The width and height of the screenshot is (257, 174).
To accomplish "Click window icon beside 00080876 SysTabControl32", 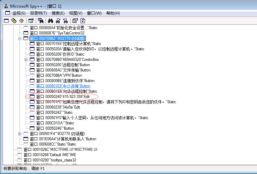I will (26, 33).
